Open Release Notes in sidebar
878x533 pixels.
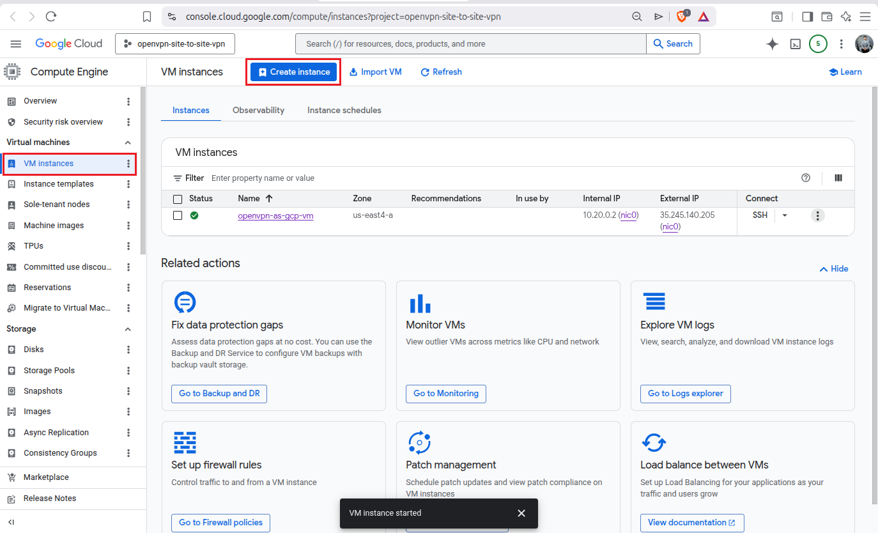(x=50, y=498)
